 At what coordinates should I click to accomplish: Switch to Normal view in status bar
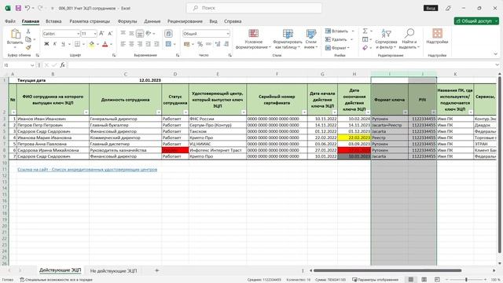click(410, 280)
